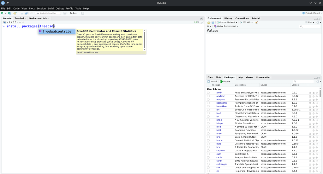The width and height of the screenshot is (323, 174).
Task: Click the Load workspace folder icon in Environment pane
Action: (209, 22)
